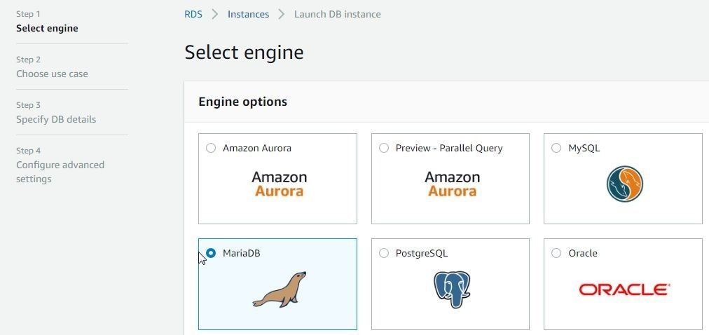The height and width of the screenshot is (335, 709).
Task: Open Step 1 Select engine in sidebar
Action: (x=47, y=29)
